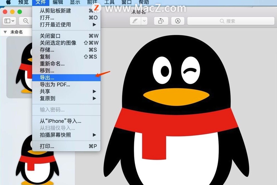This screenshot has height=185, width=277.
Task: Open the Apple menu
Action: (8, 2)
